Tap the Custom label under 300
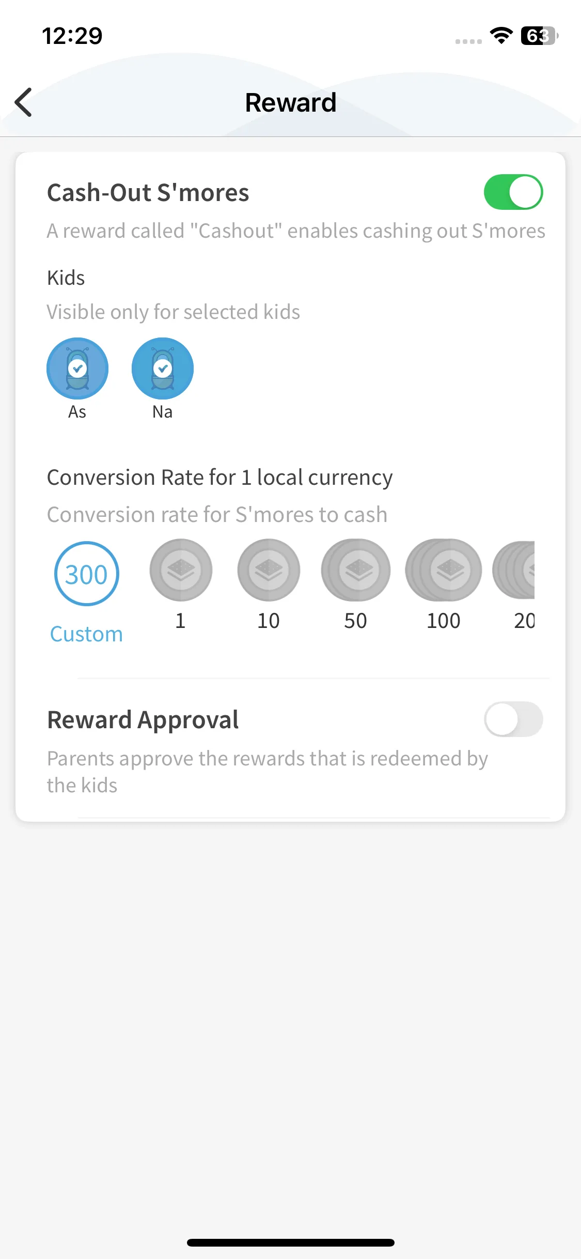 pos(86,634)
